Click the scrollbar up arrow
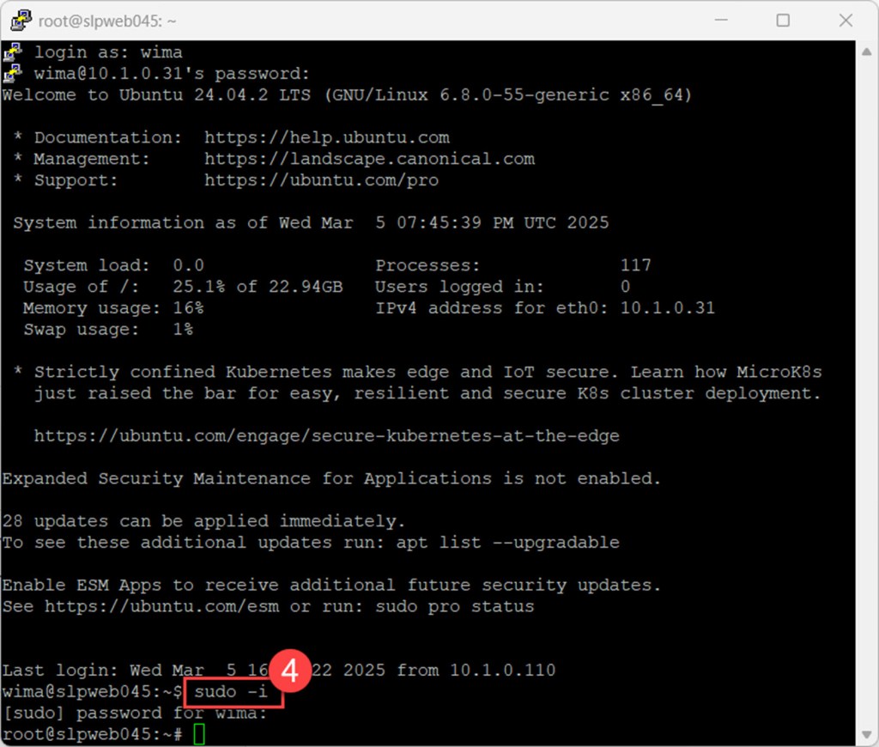 [868, 50]
